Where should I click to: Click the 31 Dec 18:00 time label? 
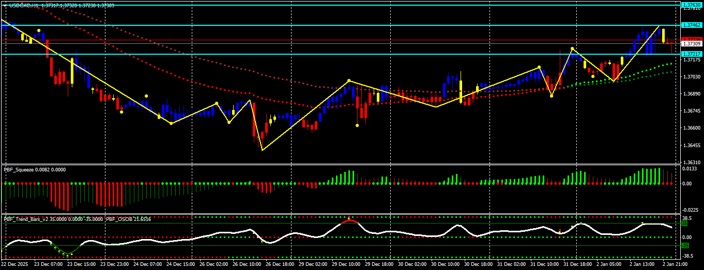pos(577,264)
